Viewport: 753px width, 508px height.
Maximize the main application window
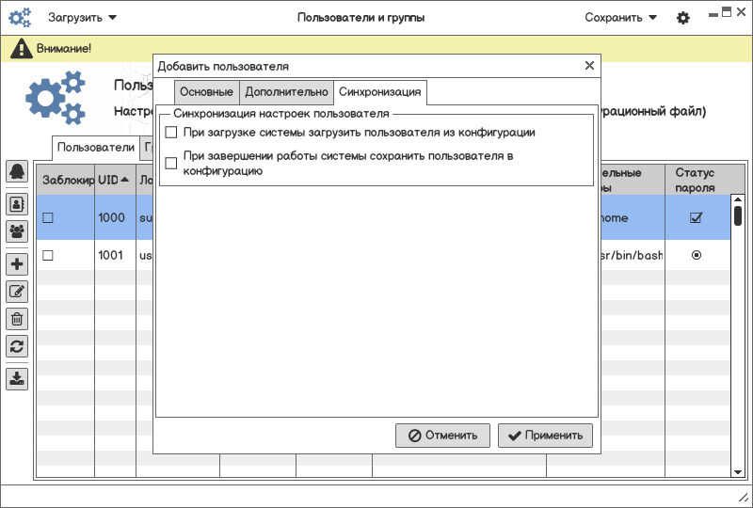click(x=727, y=12)
